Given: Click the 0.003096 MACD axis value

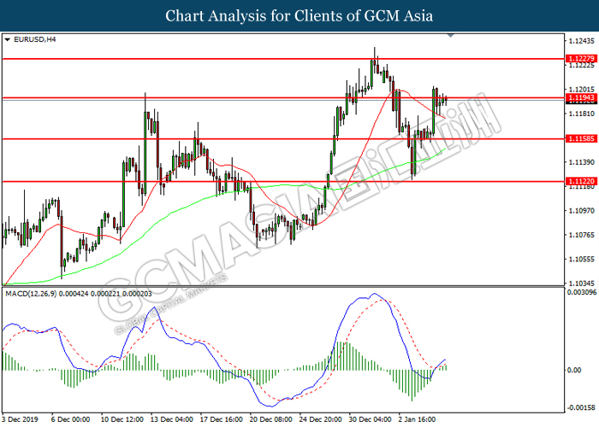Looking at the screenshot, I should click(581, 293).
